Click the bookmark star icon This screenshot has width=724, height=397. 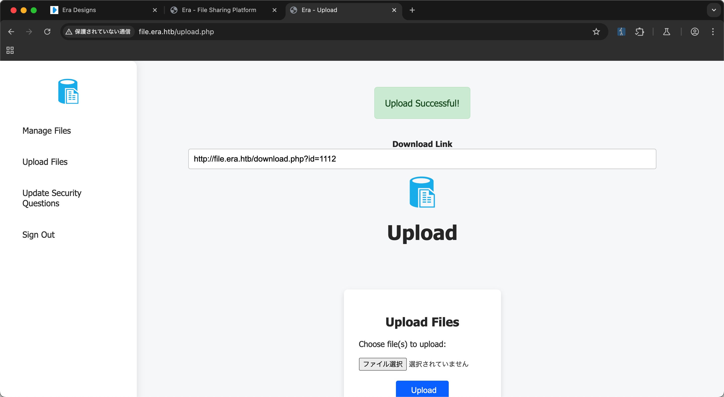596,32
